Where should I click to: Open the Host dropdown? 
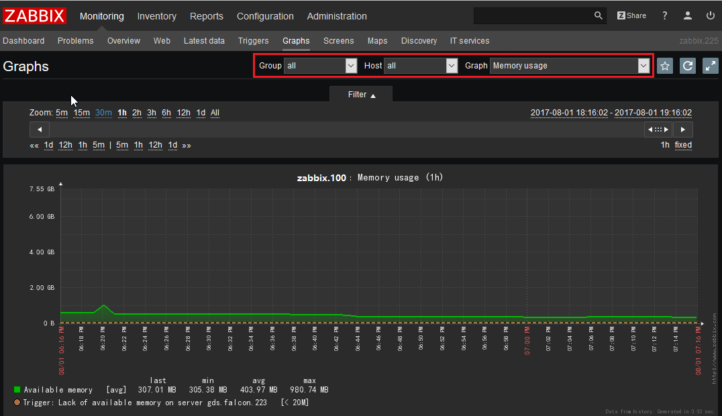pos(421,66)
